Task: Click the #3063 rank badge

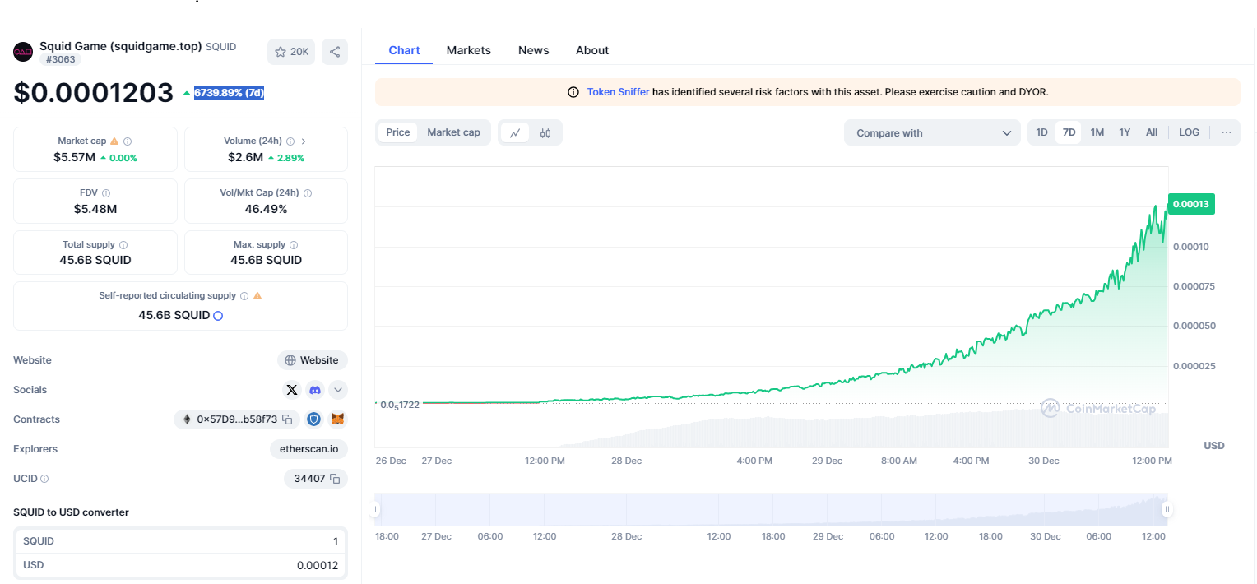Action: pyautogui.click(x=60, y=60)
